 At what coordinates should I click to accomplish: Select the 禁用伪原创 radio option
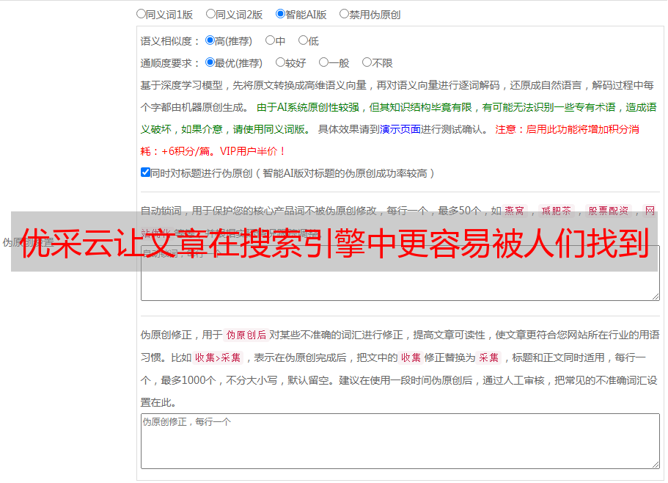click(x=344, y=14)
